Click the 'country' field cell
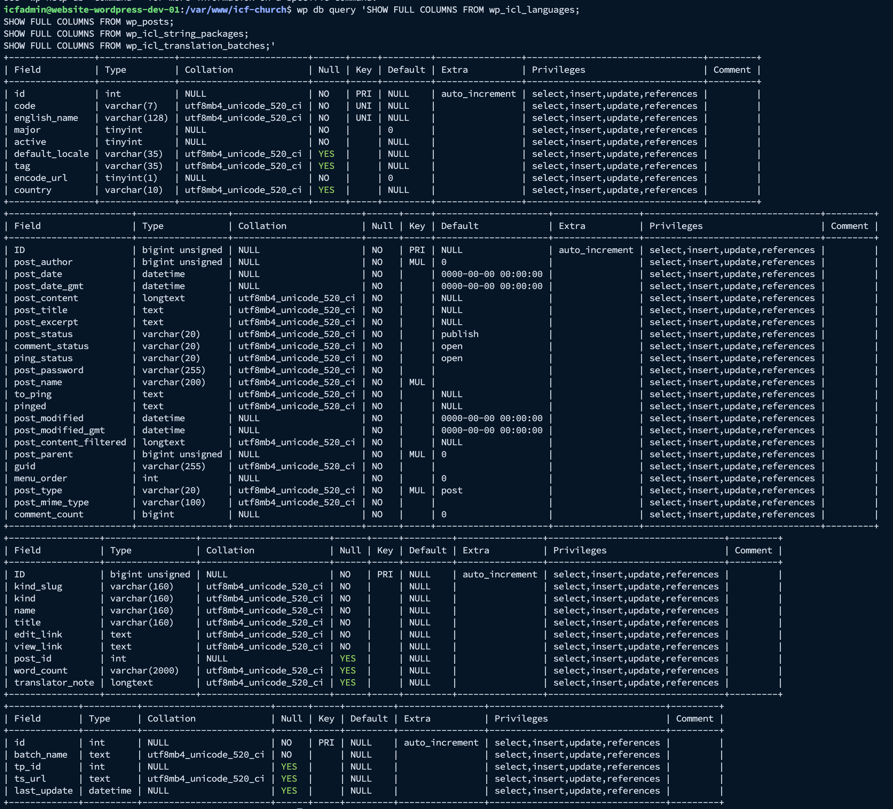 pos(33,190)
